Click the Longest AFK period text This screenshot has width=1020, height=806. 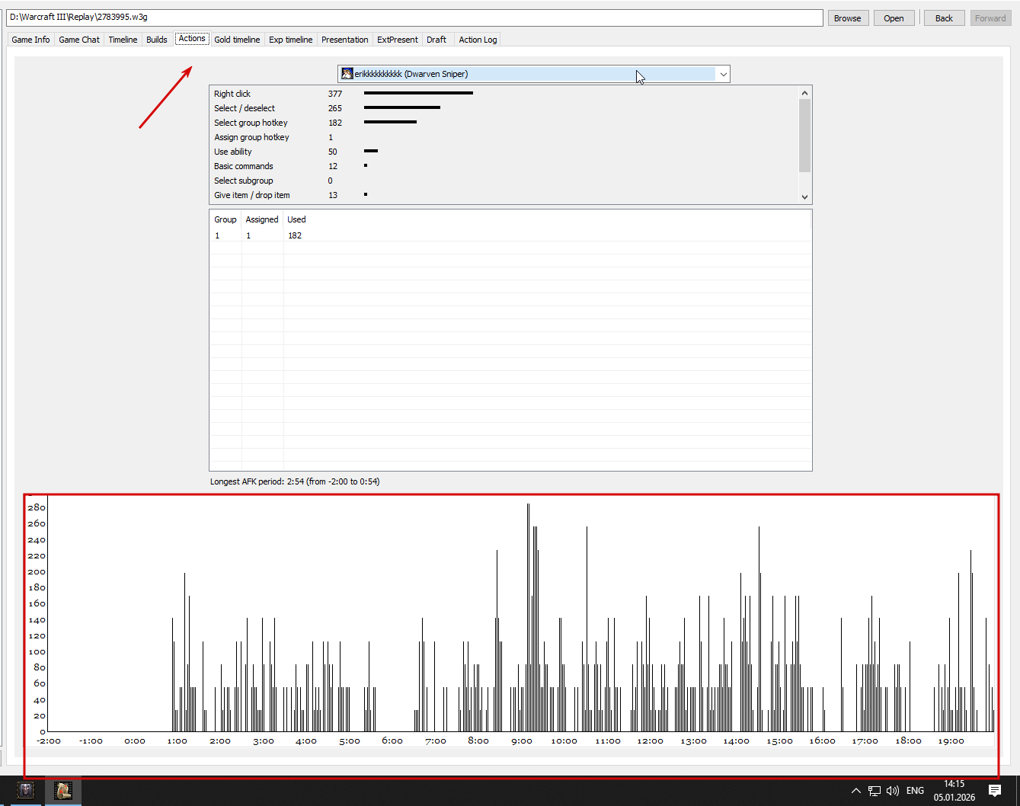click(295, 481)
